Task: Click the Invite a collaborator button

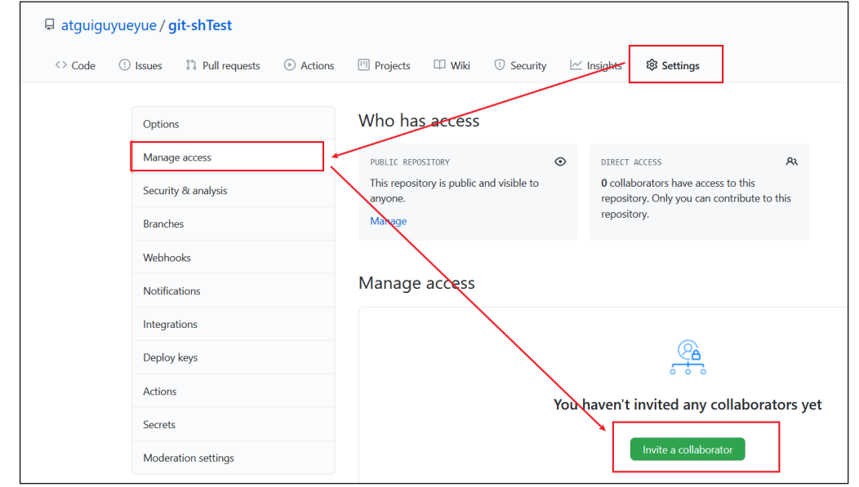Action: (x=688, y=449)
